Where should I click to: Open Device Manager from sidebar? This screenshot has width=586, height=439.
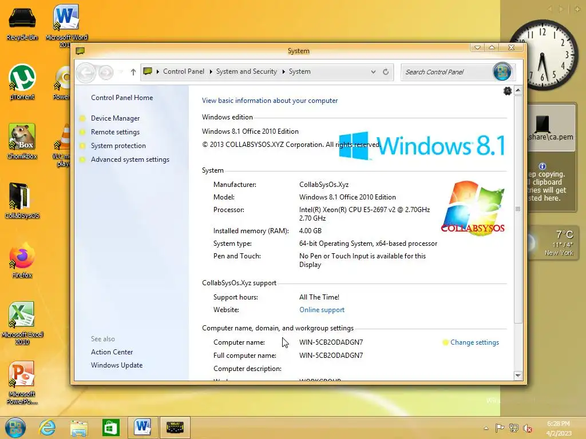(115, 118)
